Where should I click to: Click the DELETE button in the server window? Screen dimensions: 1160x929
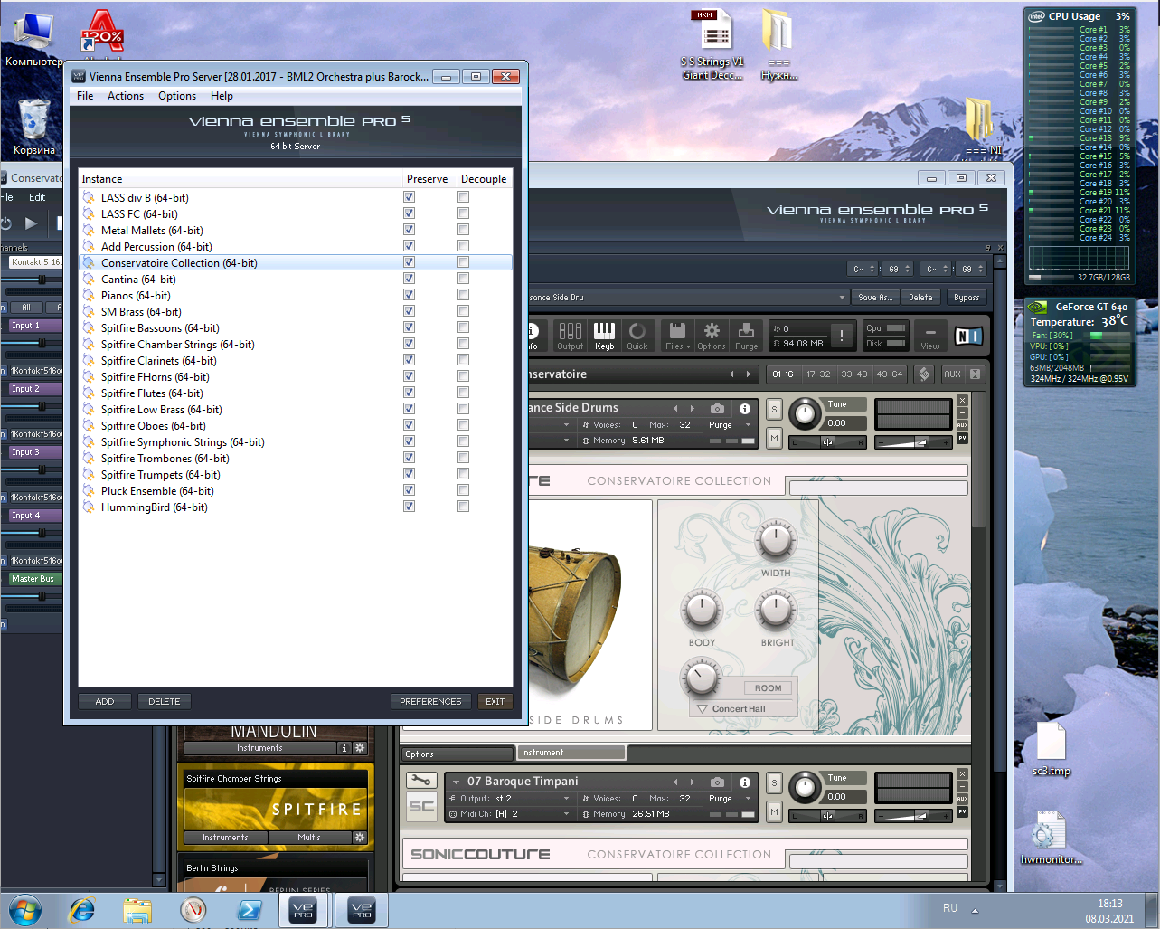click(x=165, y=701)
